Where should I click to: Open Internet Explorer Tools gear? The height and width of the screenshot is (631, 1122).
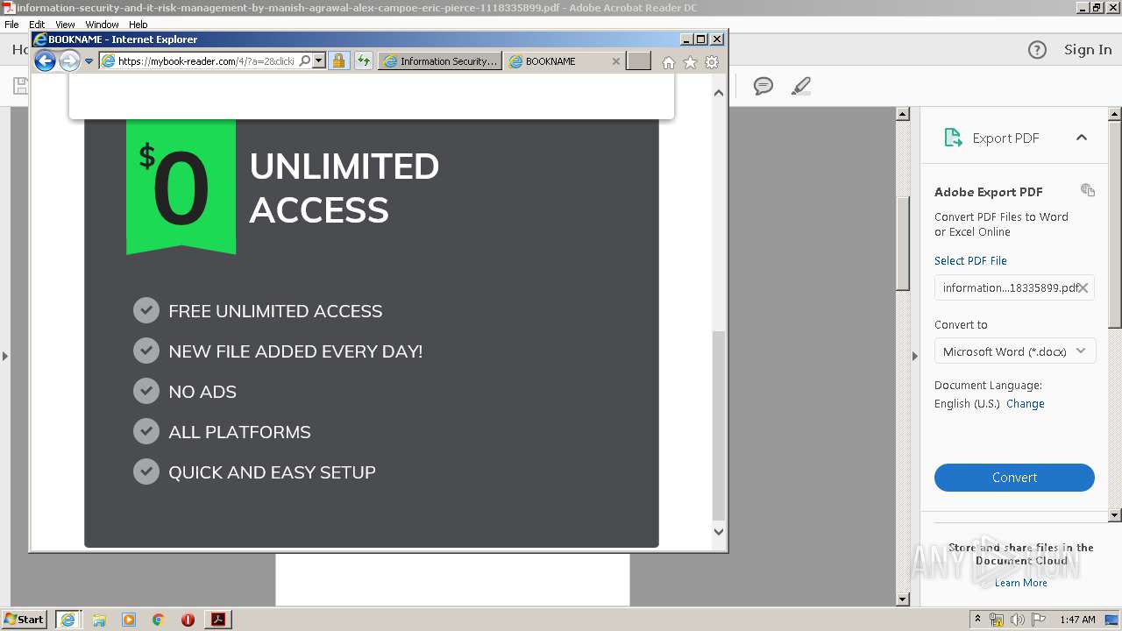pos(712,62)
